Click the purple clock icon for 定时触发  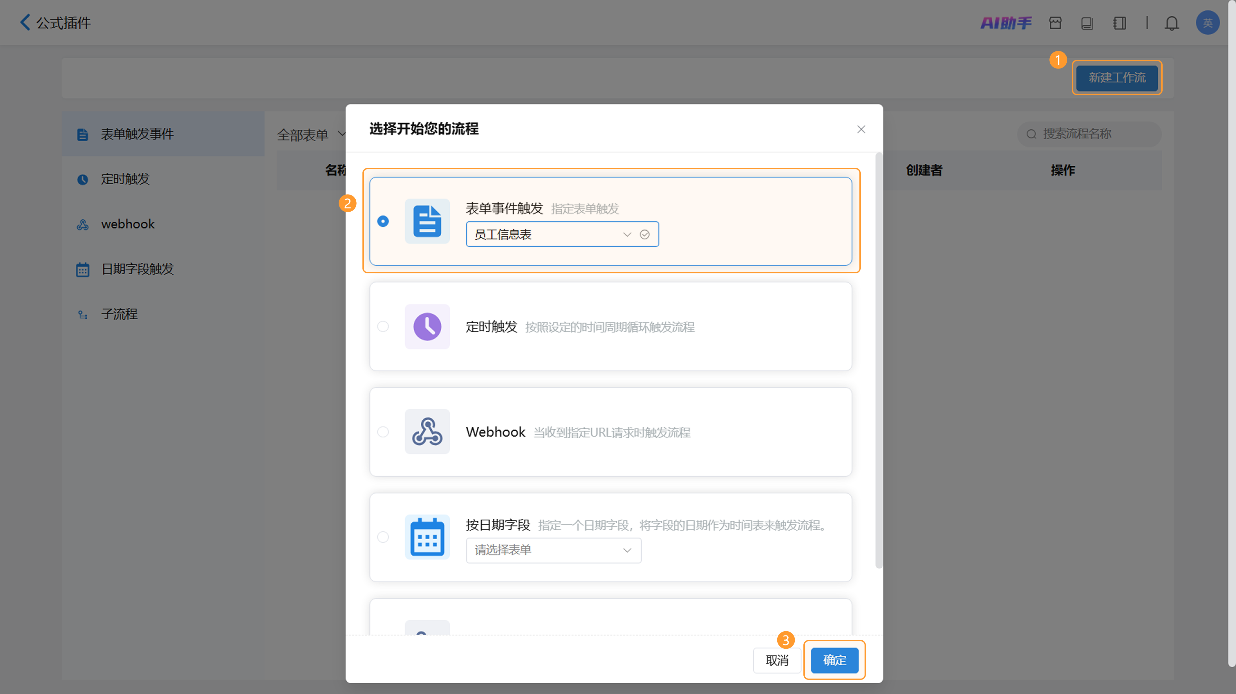[x=427, y=326]
